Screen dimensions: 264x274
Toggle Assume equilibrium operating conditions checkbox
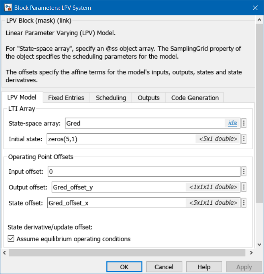(11, 239)
